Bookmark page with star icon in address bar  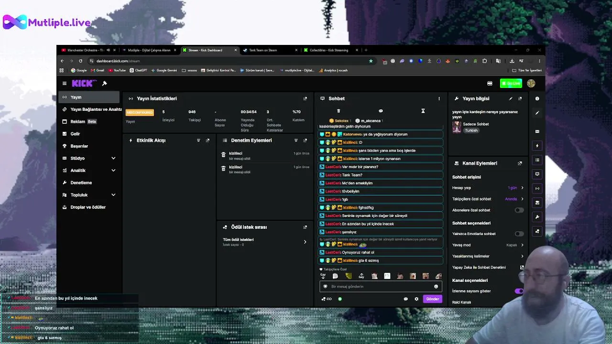click(371, 61)
